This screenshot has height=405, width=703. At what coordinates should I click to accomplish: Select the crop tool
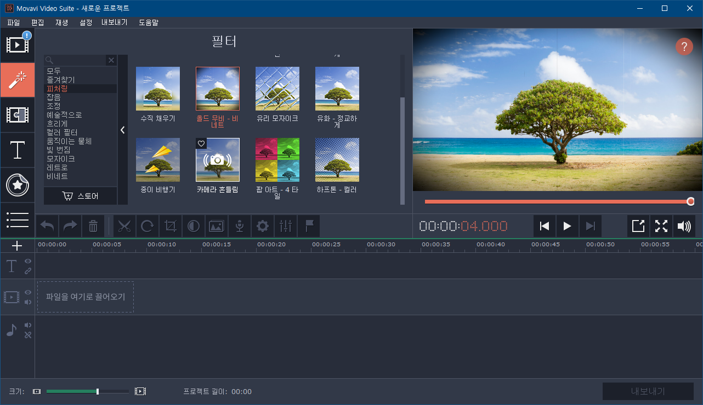171,226
